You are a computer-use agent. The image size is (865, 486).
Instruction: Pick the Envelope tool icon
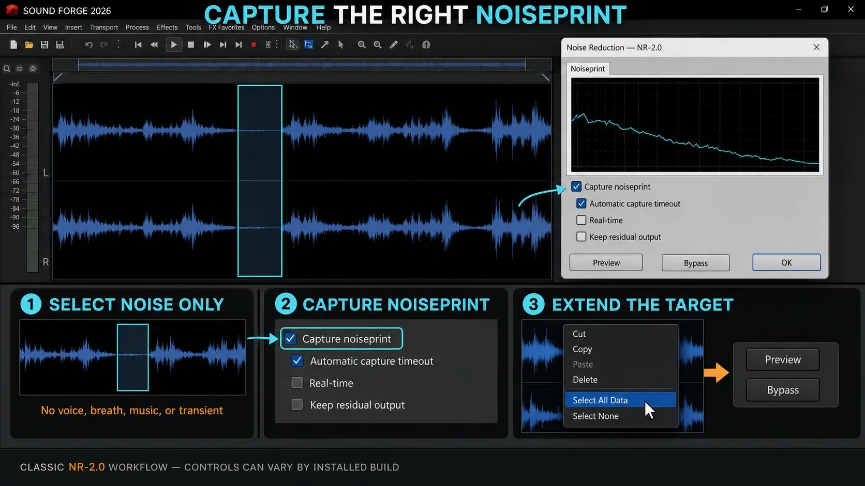325,45
